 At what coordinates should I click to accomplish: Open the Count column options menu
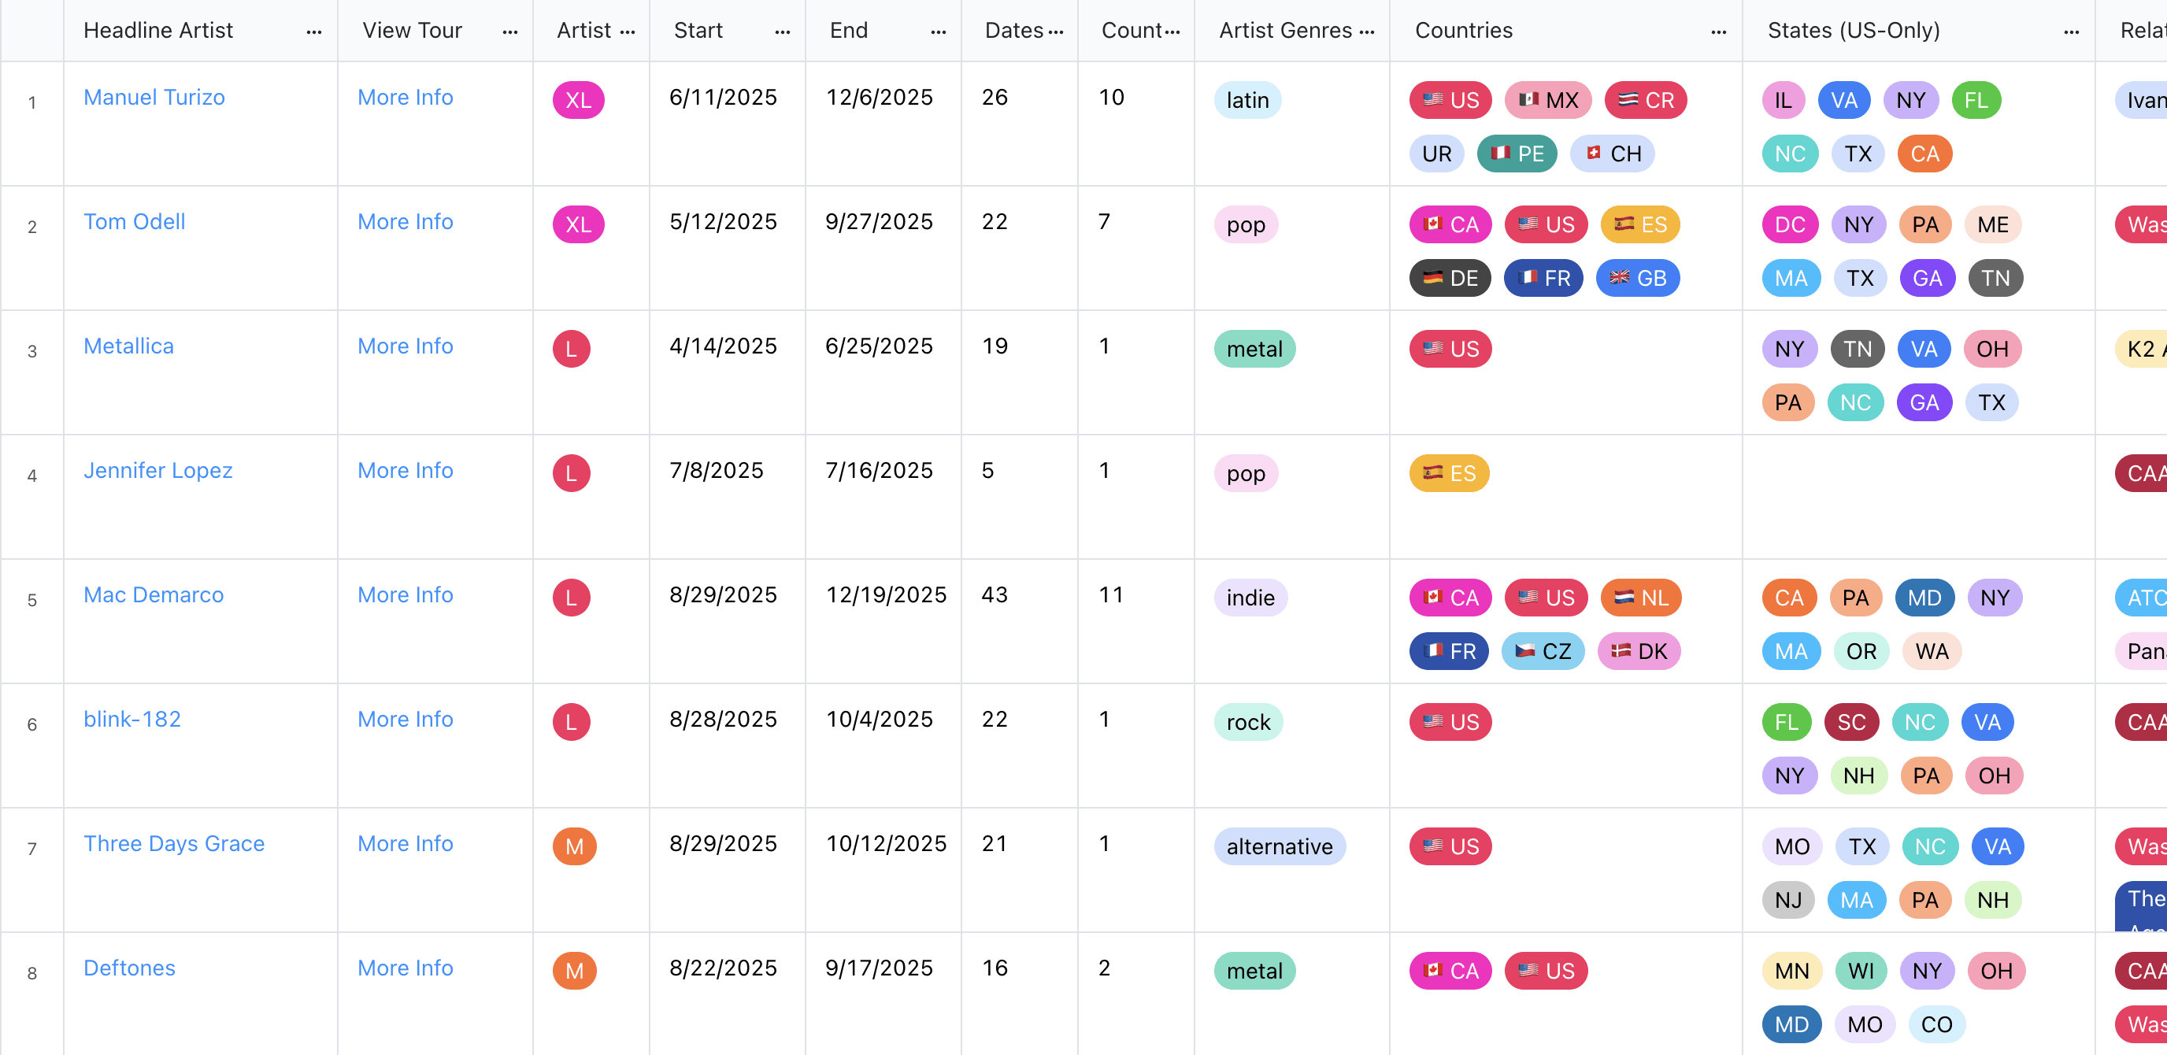click(1172, 31)
